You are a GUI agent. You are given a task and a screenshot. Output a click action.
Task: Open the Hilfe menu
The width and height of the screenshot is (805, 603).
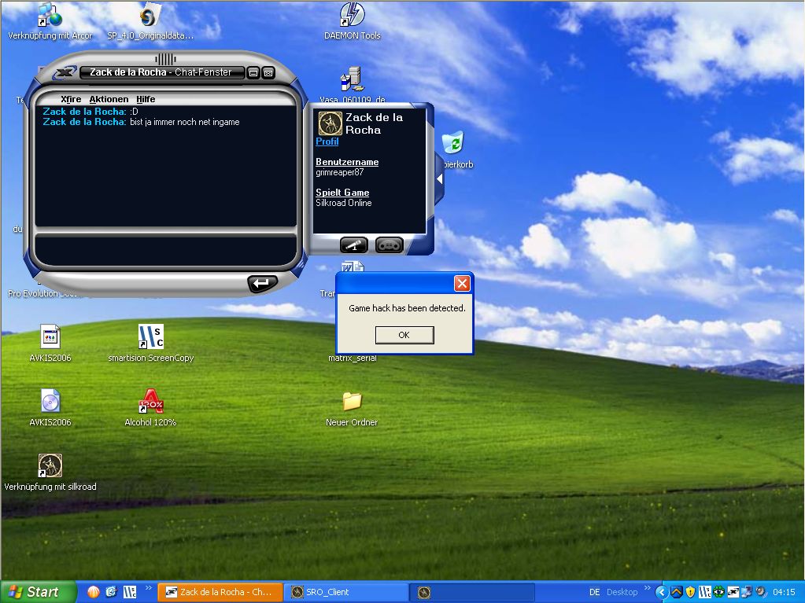[146, 99]
